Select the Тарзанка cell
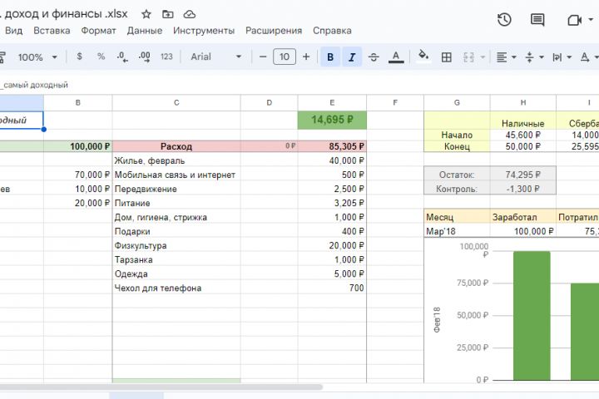The height and width of the screenshot is (399, 599). [x=176, y=259]
